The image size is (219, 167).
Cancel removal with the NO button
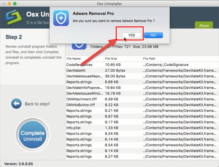[x=153, y=35]
